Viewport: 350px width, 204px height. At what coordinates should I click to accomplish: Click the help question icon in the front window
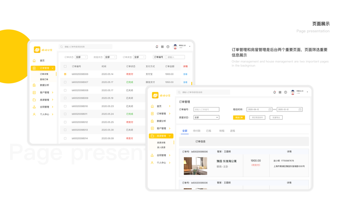(286, 92)
